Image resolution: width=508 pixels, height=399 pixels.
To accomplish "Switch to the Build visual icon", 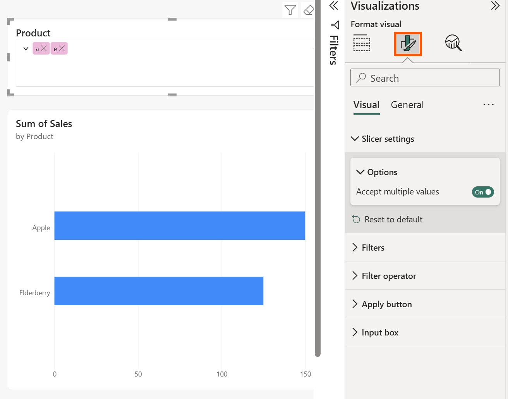I will click(362, 43).
